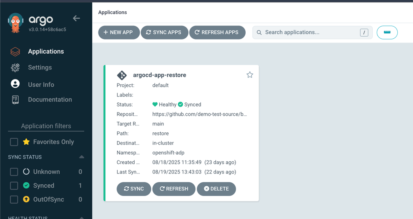Click the Argo octopus logo
413x219 pixels.
click(x=16, y=23)
